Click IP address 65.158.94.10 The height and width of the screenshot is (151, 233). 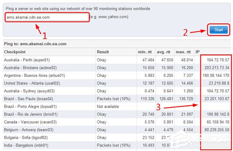218,122
